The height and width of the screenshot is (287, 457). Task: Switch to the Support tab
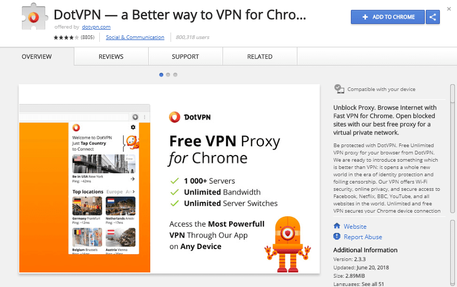186,57
